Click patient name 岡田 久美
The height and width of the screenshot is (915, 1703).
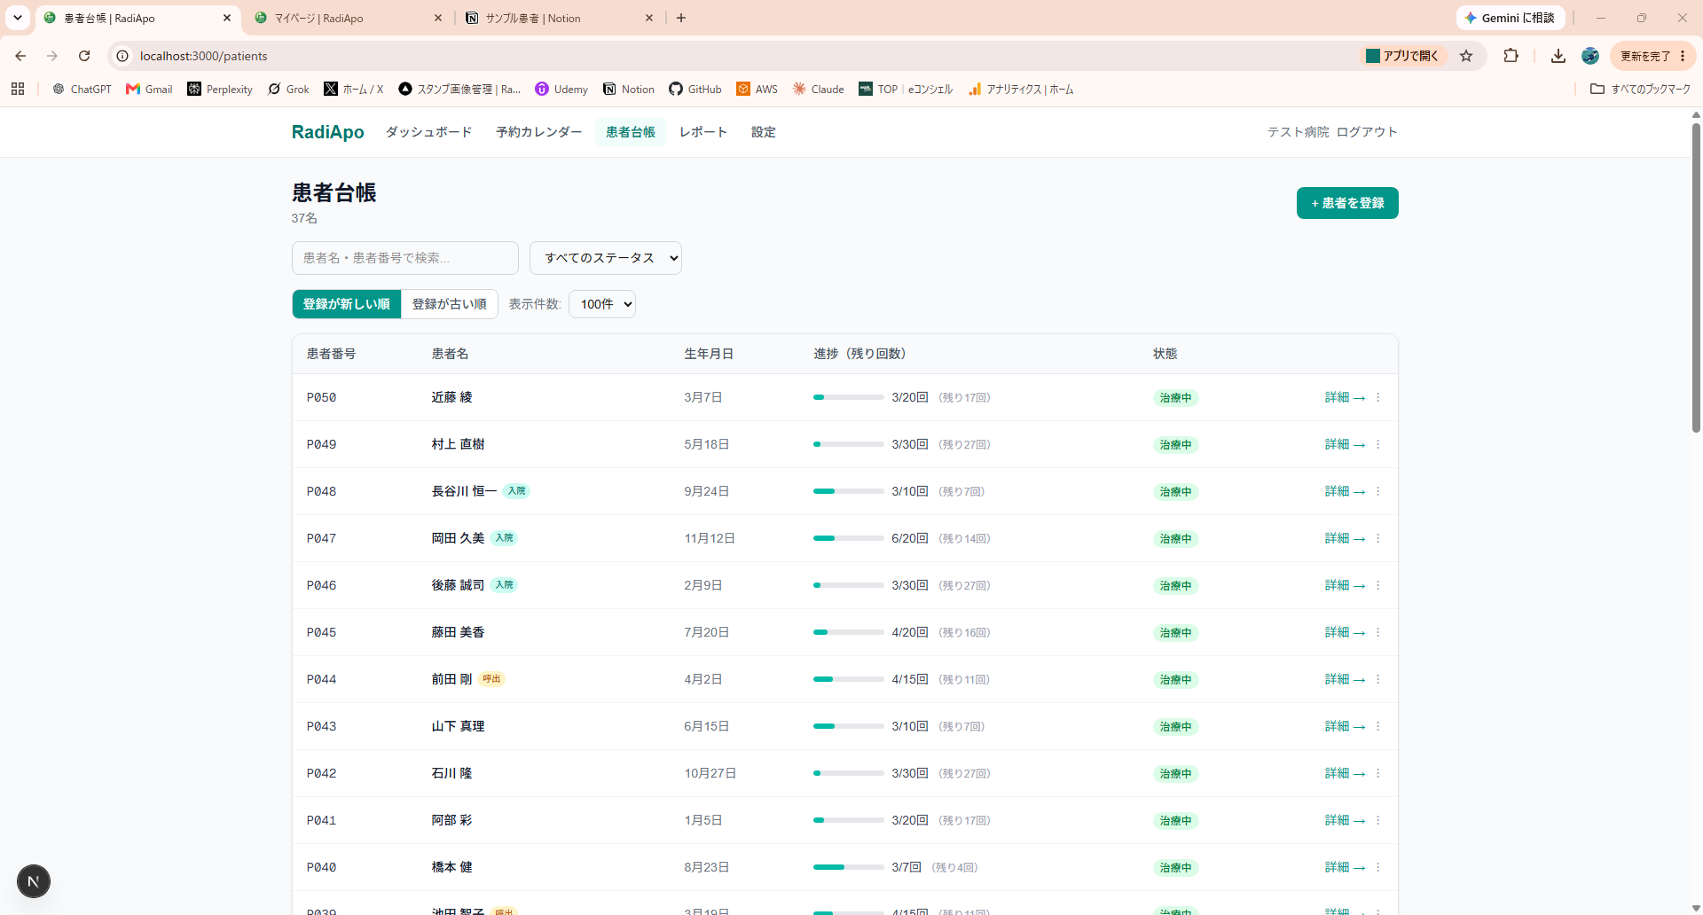459,538
